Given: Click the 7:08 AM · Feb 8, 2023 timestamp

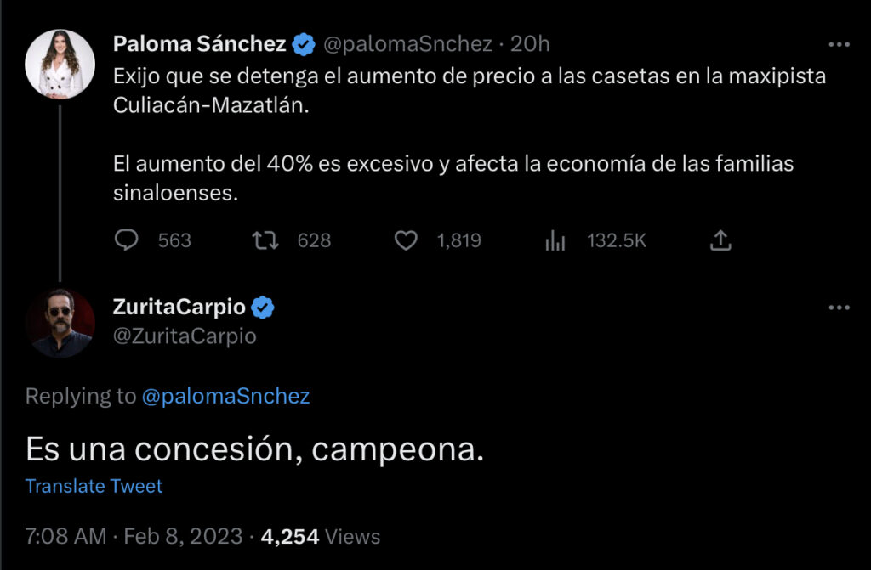Looking at the screenshot, I should pyautogui.click(x=134, y=536).
